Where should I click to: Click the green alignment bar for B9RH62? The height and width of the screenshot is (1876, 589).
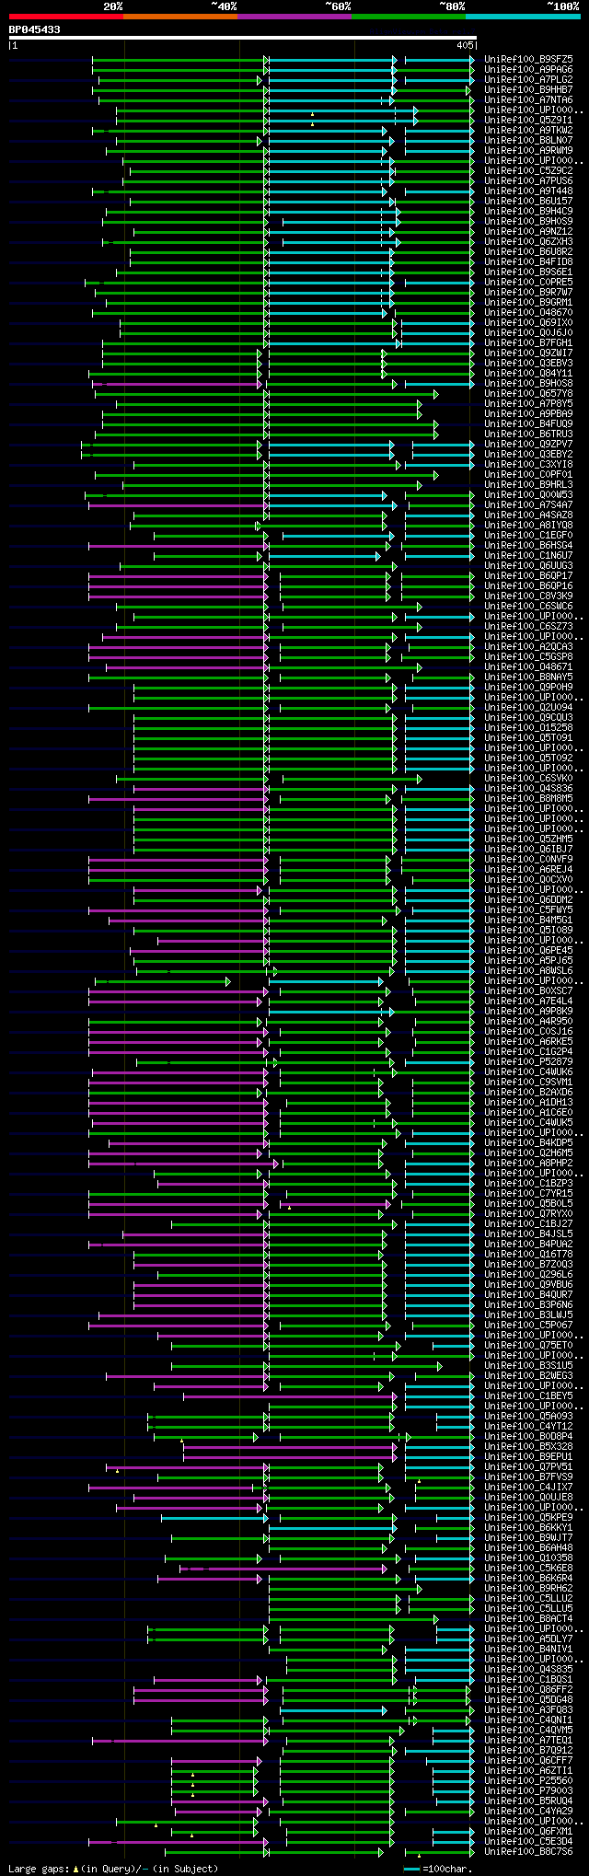coord(345,1589)
